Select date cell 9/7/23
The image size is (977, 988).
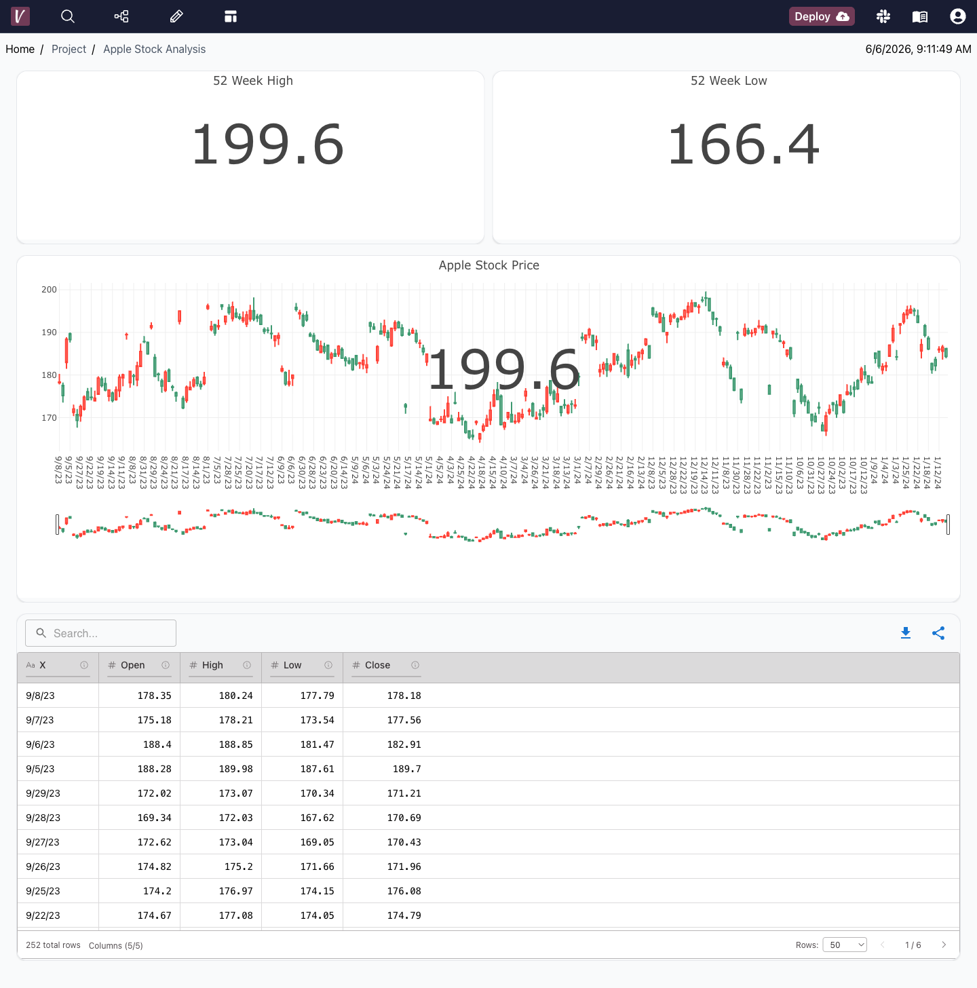[x=40, y=720]
